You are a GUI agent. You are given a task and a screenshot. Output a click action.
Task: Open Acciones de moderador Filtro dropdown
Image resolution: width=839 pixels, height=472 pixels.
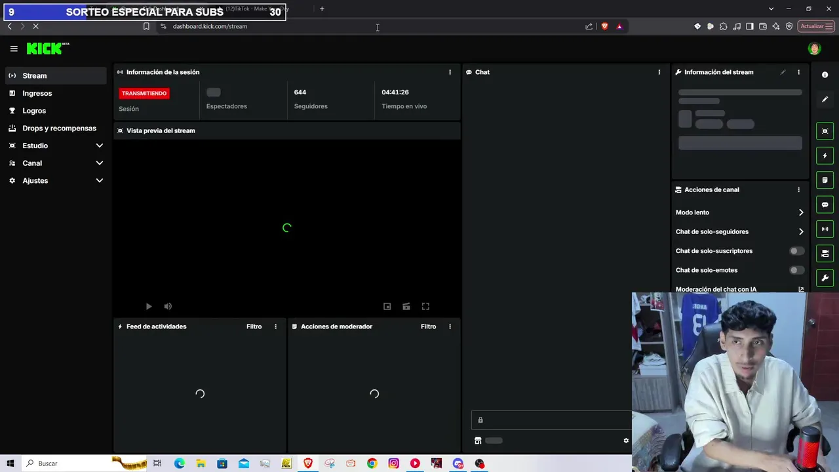tap(428, 326)
